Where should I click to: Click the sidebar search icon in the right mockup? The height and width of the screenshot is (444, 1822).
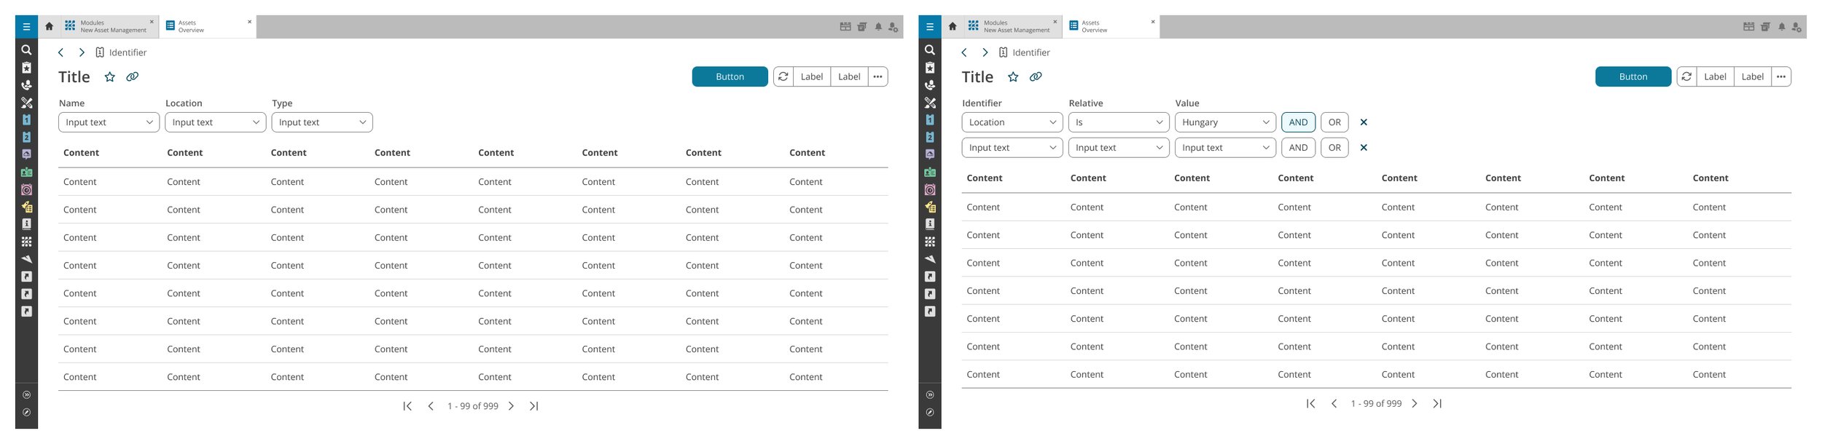click(x=929, y=50)
